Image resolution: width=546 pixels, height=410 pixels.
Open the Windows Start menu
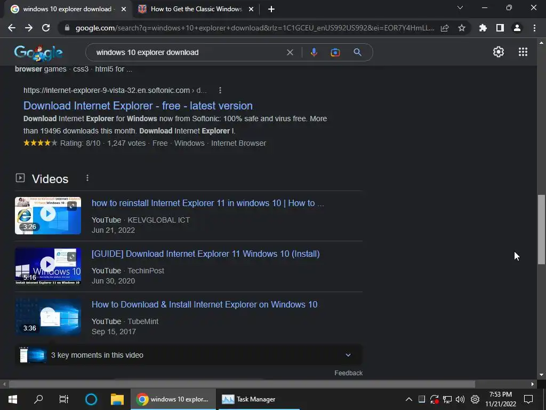(13, 399)
